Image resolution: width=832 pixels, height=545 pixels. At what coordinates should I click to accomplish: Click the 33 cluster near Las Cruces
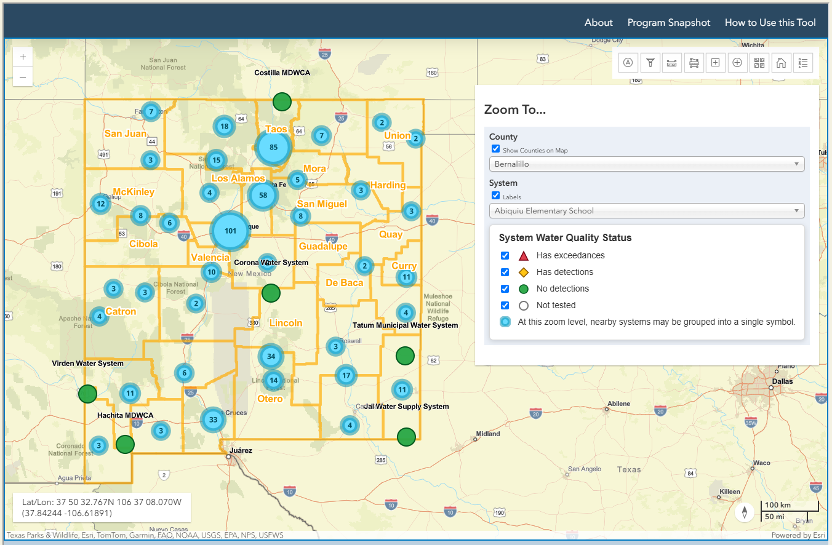213,420
